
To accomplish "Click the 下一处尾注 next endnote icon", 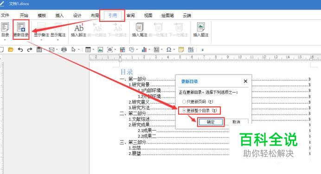I will click(x=178, y=27).
